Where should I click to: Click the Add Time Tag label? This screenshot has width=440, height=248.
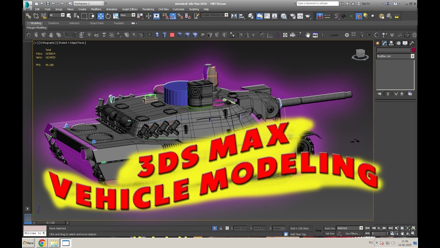(x=298, y=234)
